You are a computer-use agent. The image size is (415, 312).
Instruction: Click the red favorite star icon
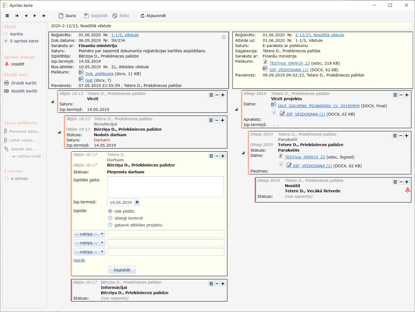coord(224,37)
